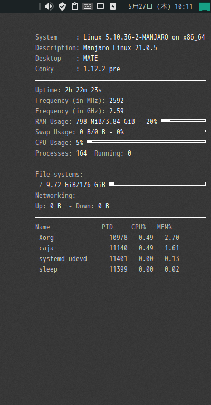This screenshot has width=211, height=405.
Task: Open the volume speaker tray icon
Action: click(49, 6)
